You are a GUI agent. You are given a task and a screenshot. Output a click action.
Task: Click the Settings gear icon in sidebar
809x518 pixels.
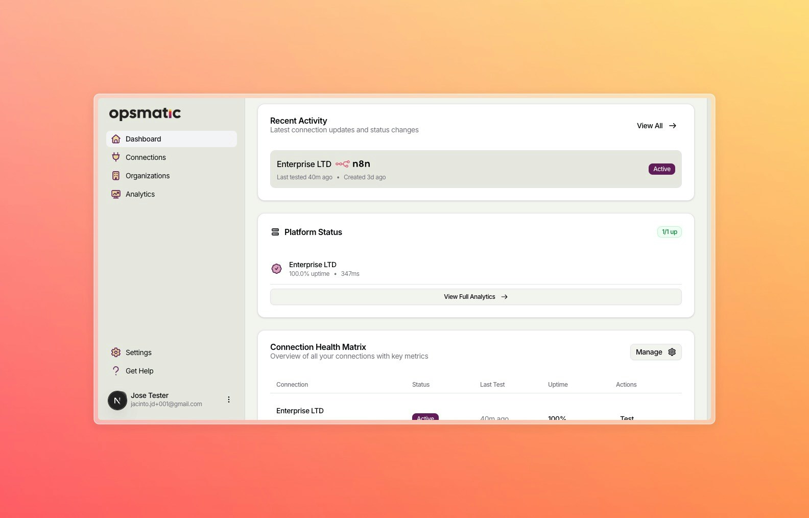(x=116, y=352)
